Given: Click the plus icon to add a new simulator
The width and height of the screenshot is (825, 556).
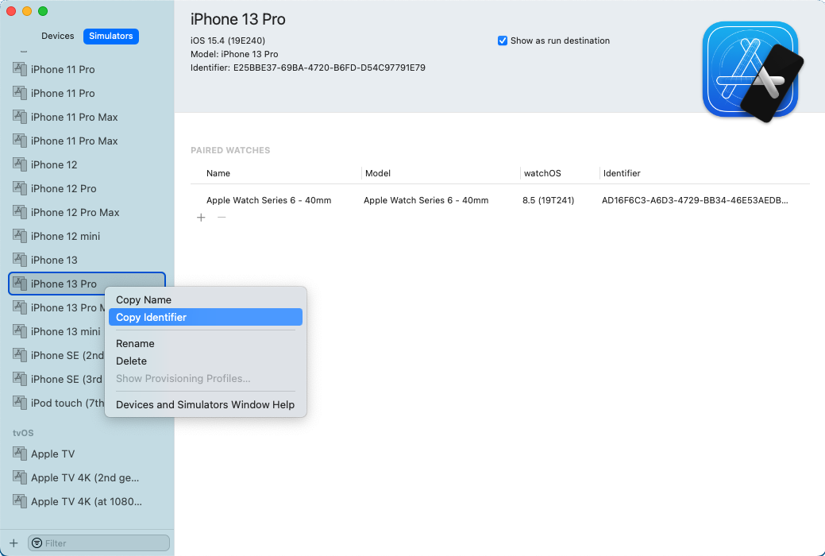Looking at the screenshot, I should coord(13,542).
